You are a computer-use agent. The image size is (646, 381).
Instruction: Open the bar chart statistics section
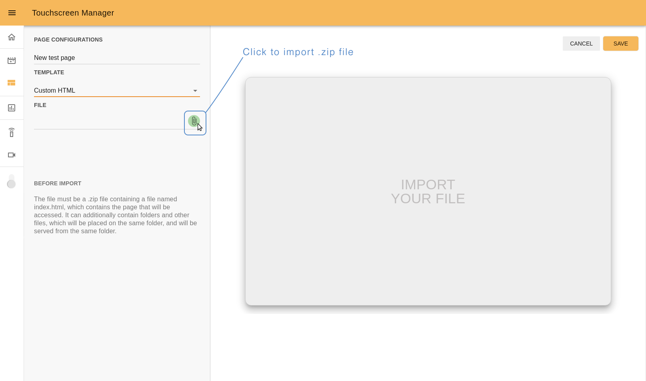(12, 108)
